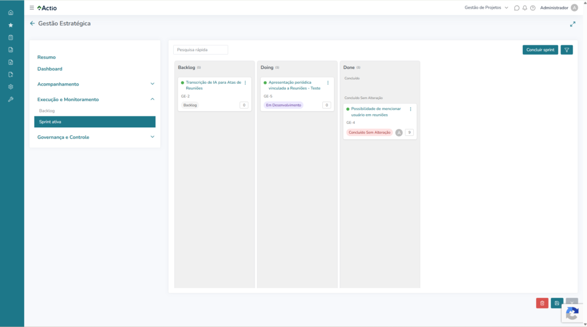The width and height of the screenshot is (587, 327).
Task: Click the gray cancel X button
Action: tap(572, 302)
